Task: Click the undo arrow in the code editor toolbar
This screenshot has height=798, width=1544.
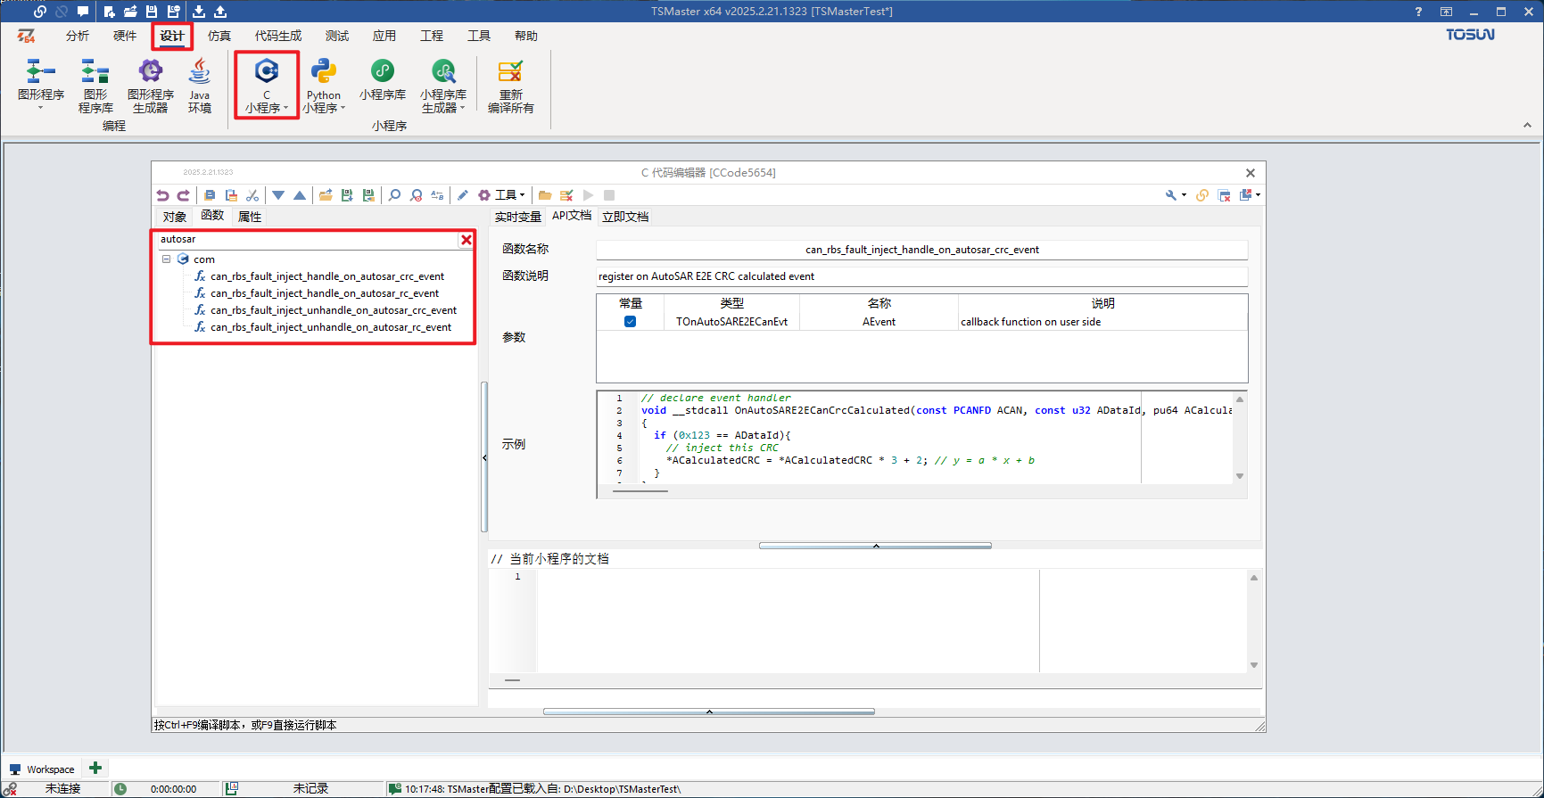Action: (x=162, y=195)
